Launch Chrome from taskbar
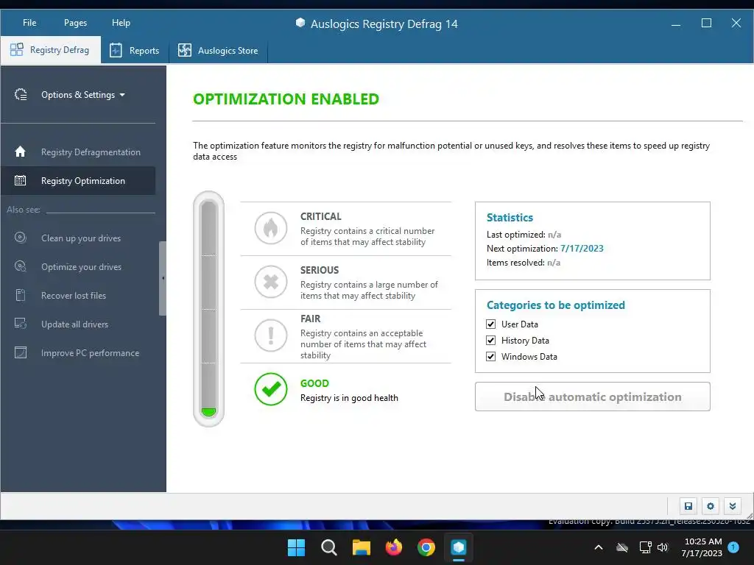 426,547
